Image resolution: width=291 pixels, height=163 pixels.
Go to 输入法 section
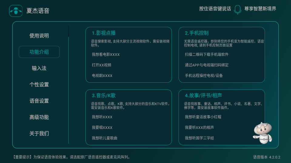39,68
